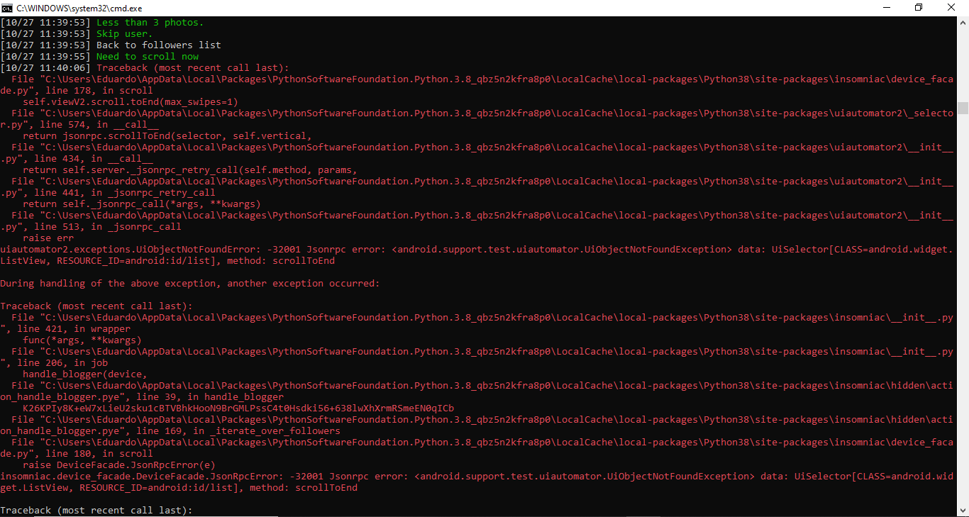969x517 pixels.
Task: Click the scrollbar up arrow
Action: coord(963,21)
